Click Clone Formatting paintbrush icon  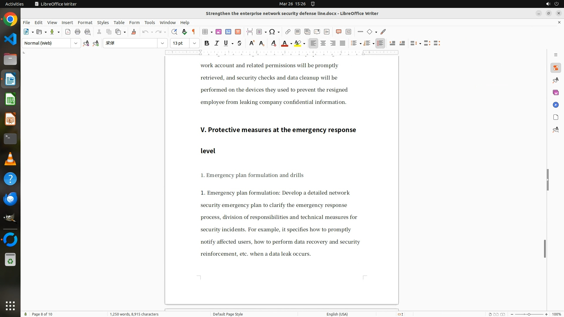click(134, 32)
